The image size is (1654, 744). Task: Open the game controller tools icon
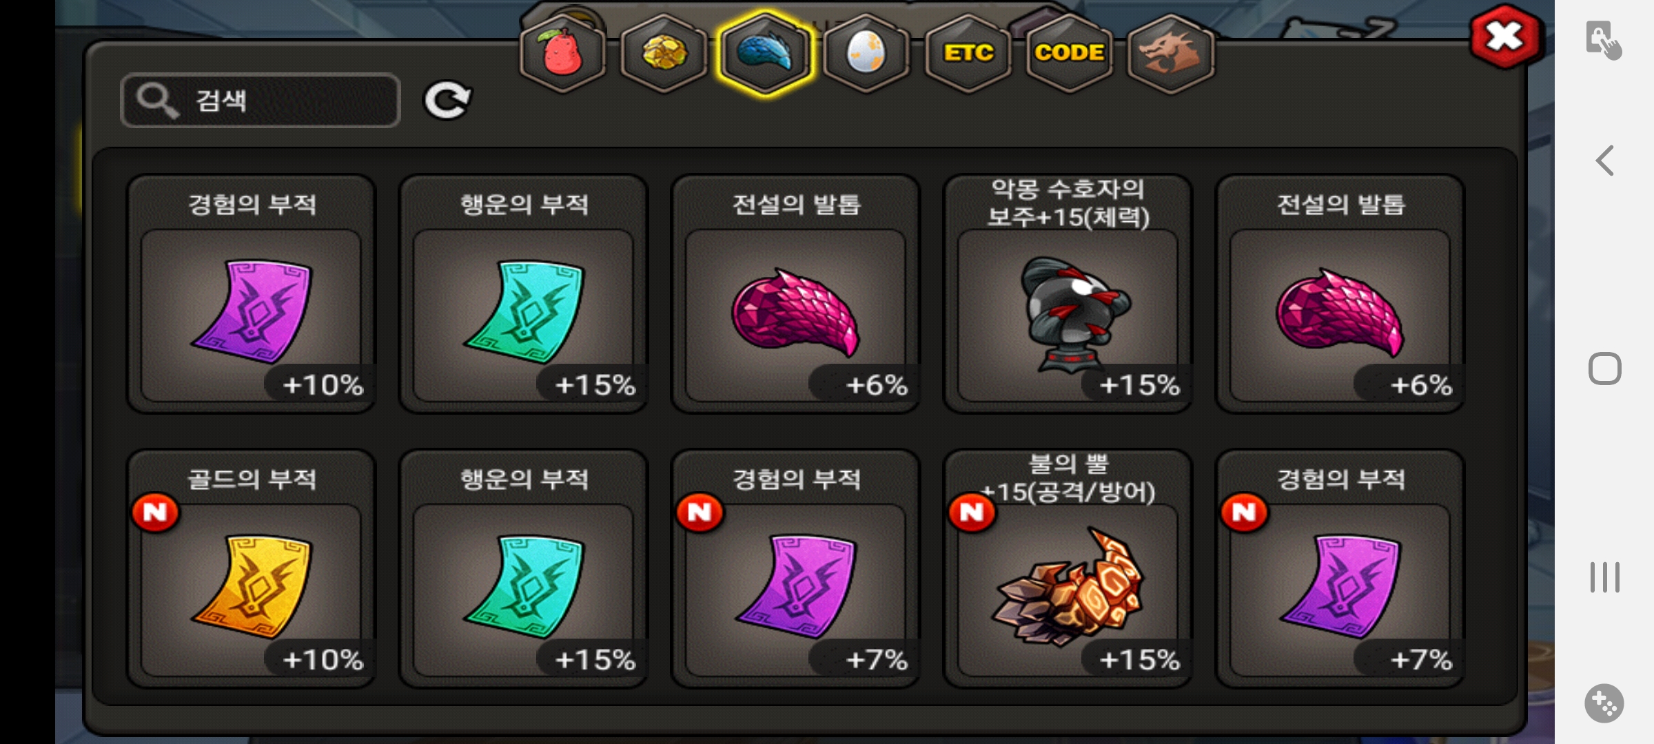click(1604, 703)
